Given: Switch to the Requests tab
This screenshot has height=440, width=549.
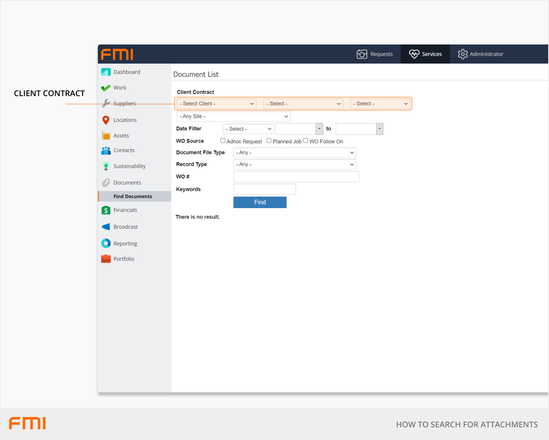Looking at the screenshot, I should click(375, 54).
